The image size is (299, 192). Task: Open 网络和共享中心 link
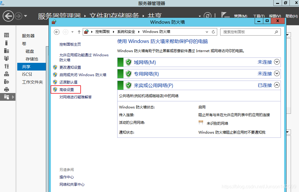pyautogui.click(x=72, y=184)
